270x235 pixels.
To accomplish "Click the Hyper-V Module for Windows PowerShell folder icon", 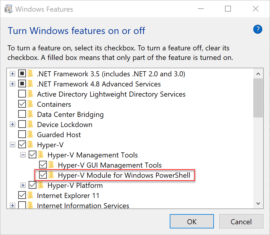I will [51, 175].
